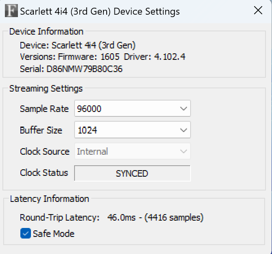Click the Clock Status label
This screenshot has height=254, width=272.
pos(44,173)
